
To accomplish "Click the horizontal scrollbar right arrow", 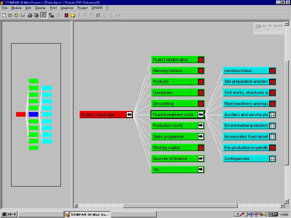I will tap(282, 206).
